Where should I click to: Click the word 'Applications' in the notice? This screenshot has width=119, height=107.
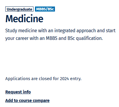[18, 79]
